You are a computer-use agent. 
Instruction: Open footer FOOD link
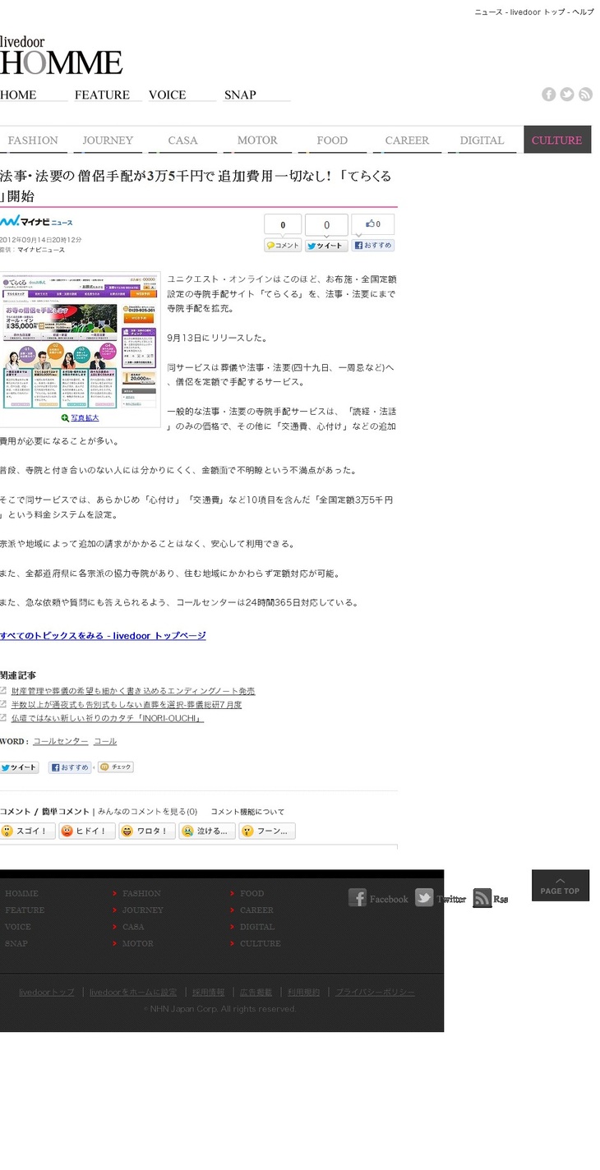tap(252, 894)
